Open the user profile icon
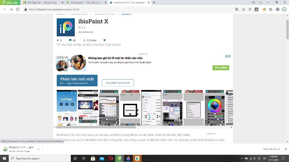This screenshot has height=162, width=289. click(x=277, y=9)
